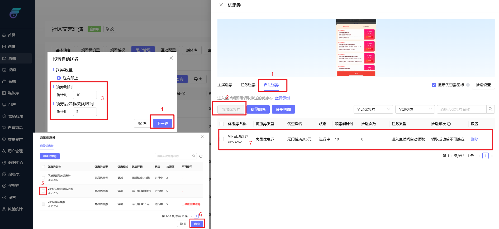Click the 领券时间 countdown input field
Image resolution: width=499 pixels, height=229 pixels.
point(85,95)
